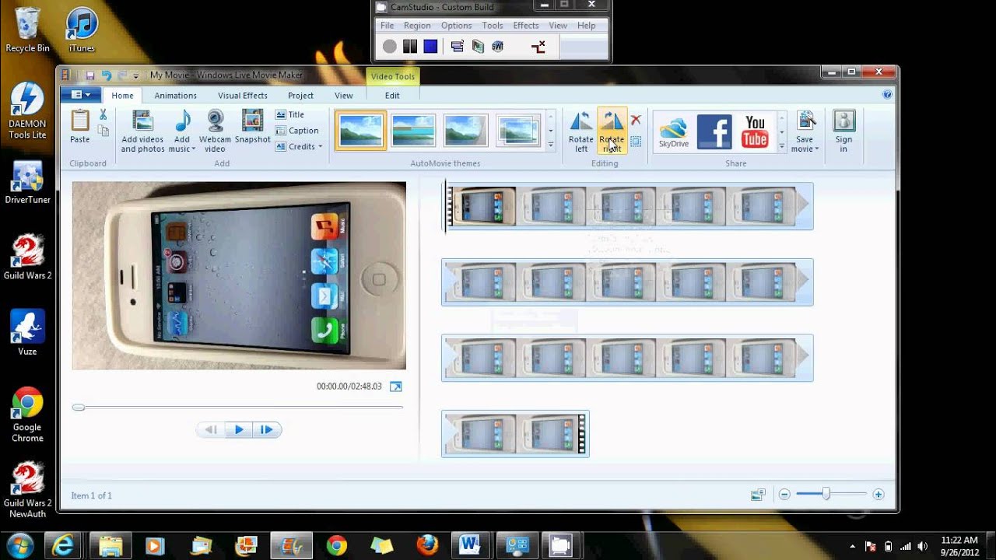Copy with the duplicate-pages icon
Image resolution: width=996 pixels, height=560 pixels.
[x=103, y=131]
